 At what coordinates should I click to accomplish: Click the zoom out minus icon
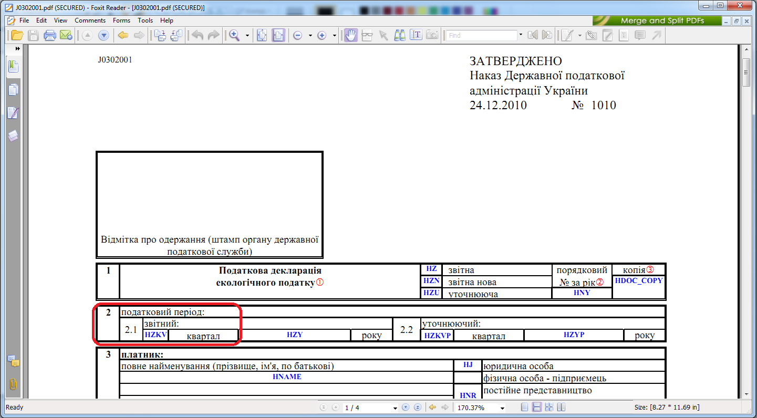click(297, 35)
